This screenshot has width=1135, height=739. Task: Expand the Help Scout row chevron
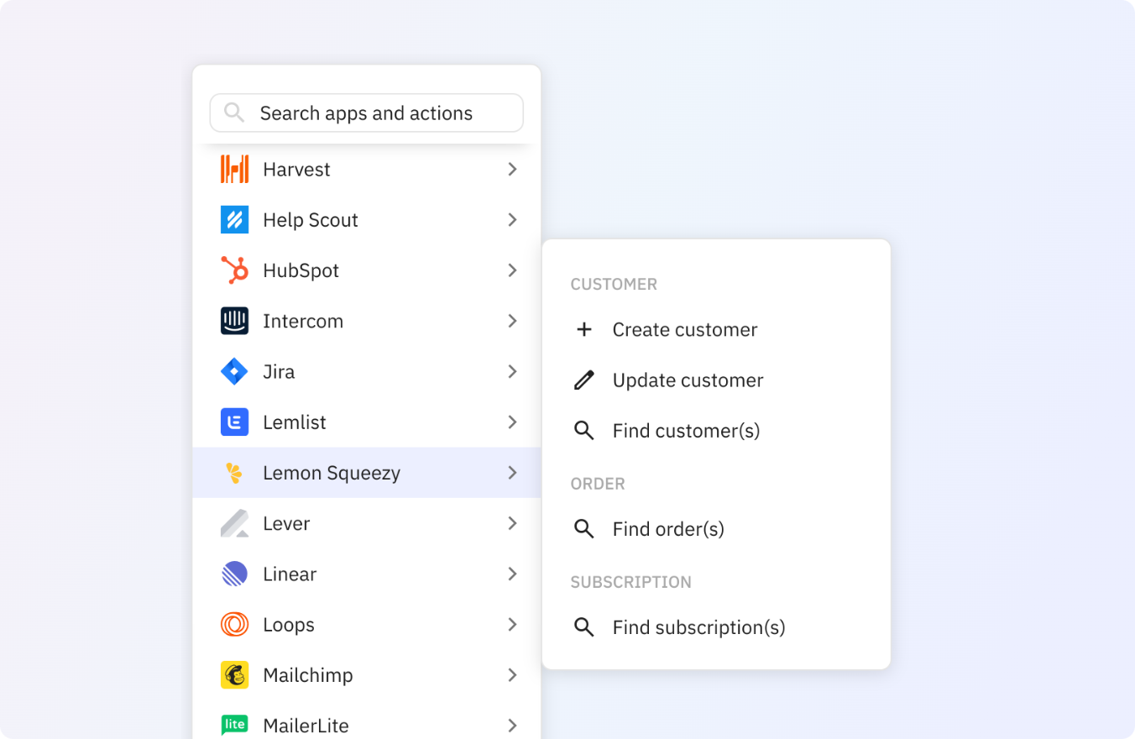pos(512,220)
